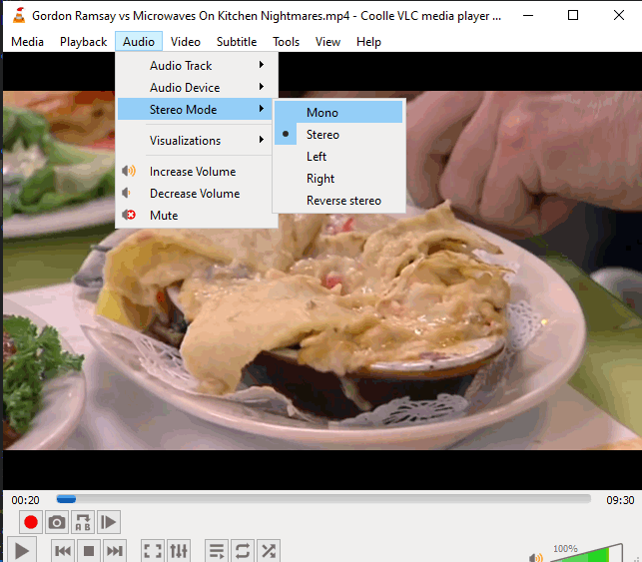
Task: Choose Reverse stereo in the submenu
Action: [x=343, y=201]
